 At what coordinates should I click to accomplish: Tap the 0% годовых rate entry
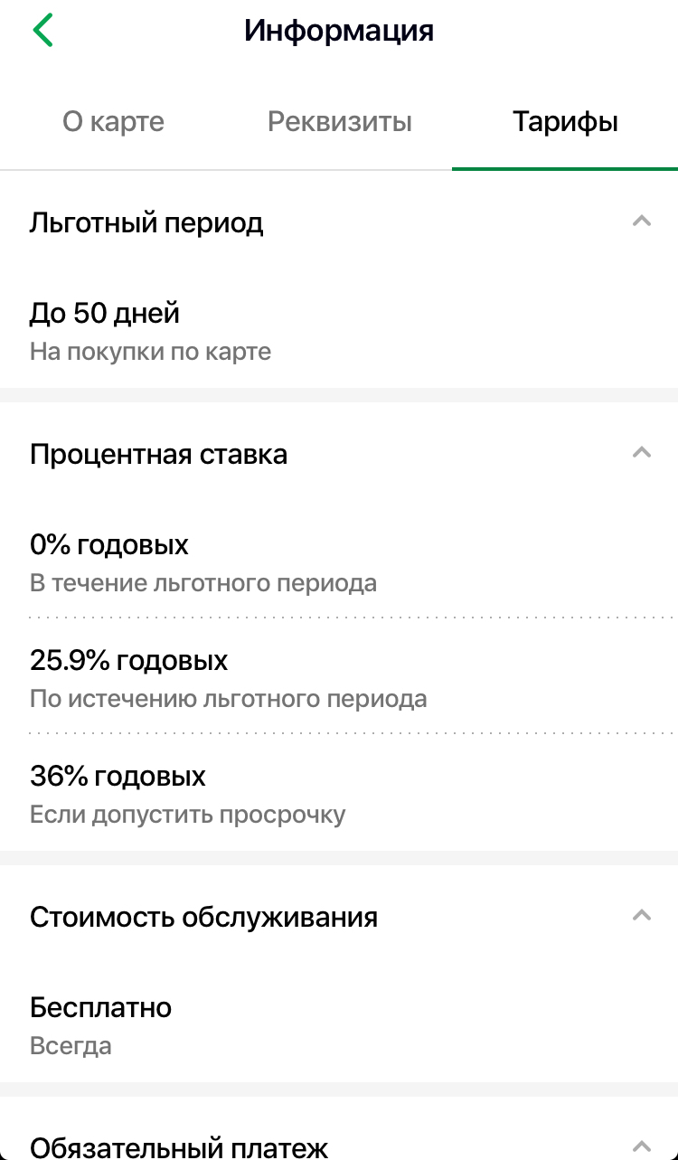(x=109, y=545)
